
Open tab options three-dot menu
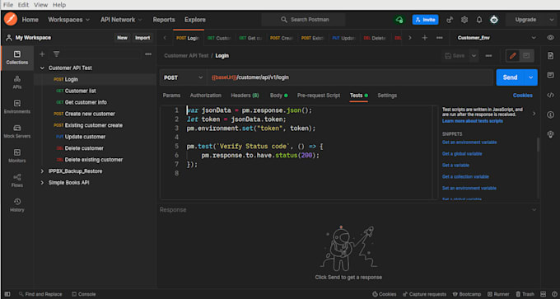(440, 38)
